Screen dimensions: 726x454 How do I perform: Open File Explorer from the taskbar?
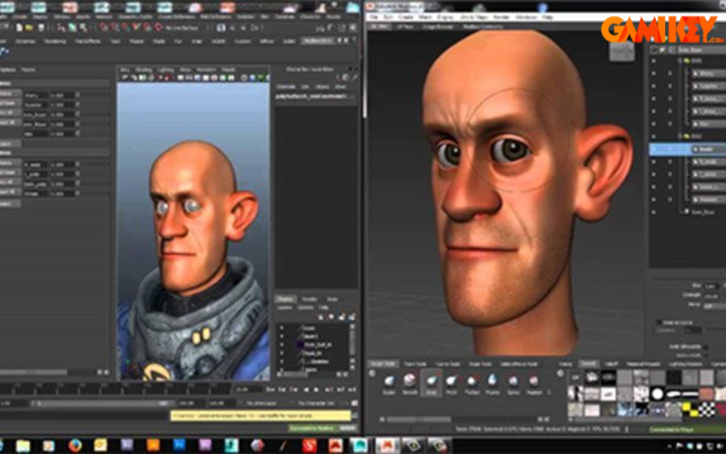[23, 446]
